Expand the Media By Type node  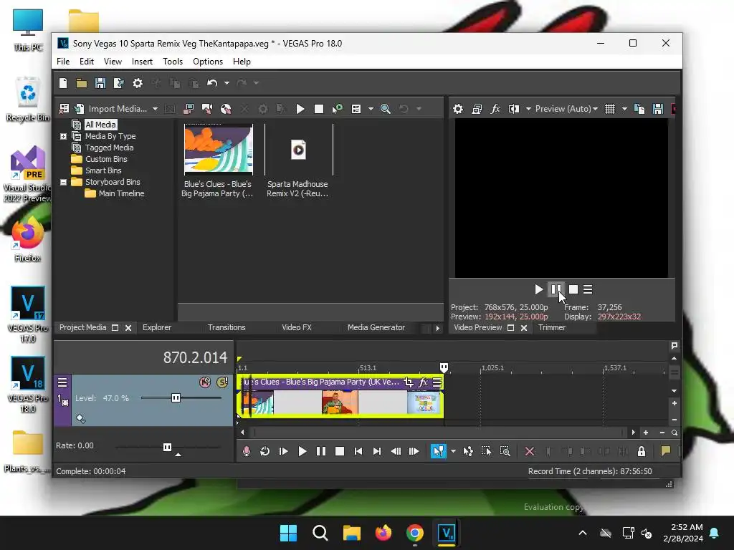63,136
